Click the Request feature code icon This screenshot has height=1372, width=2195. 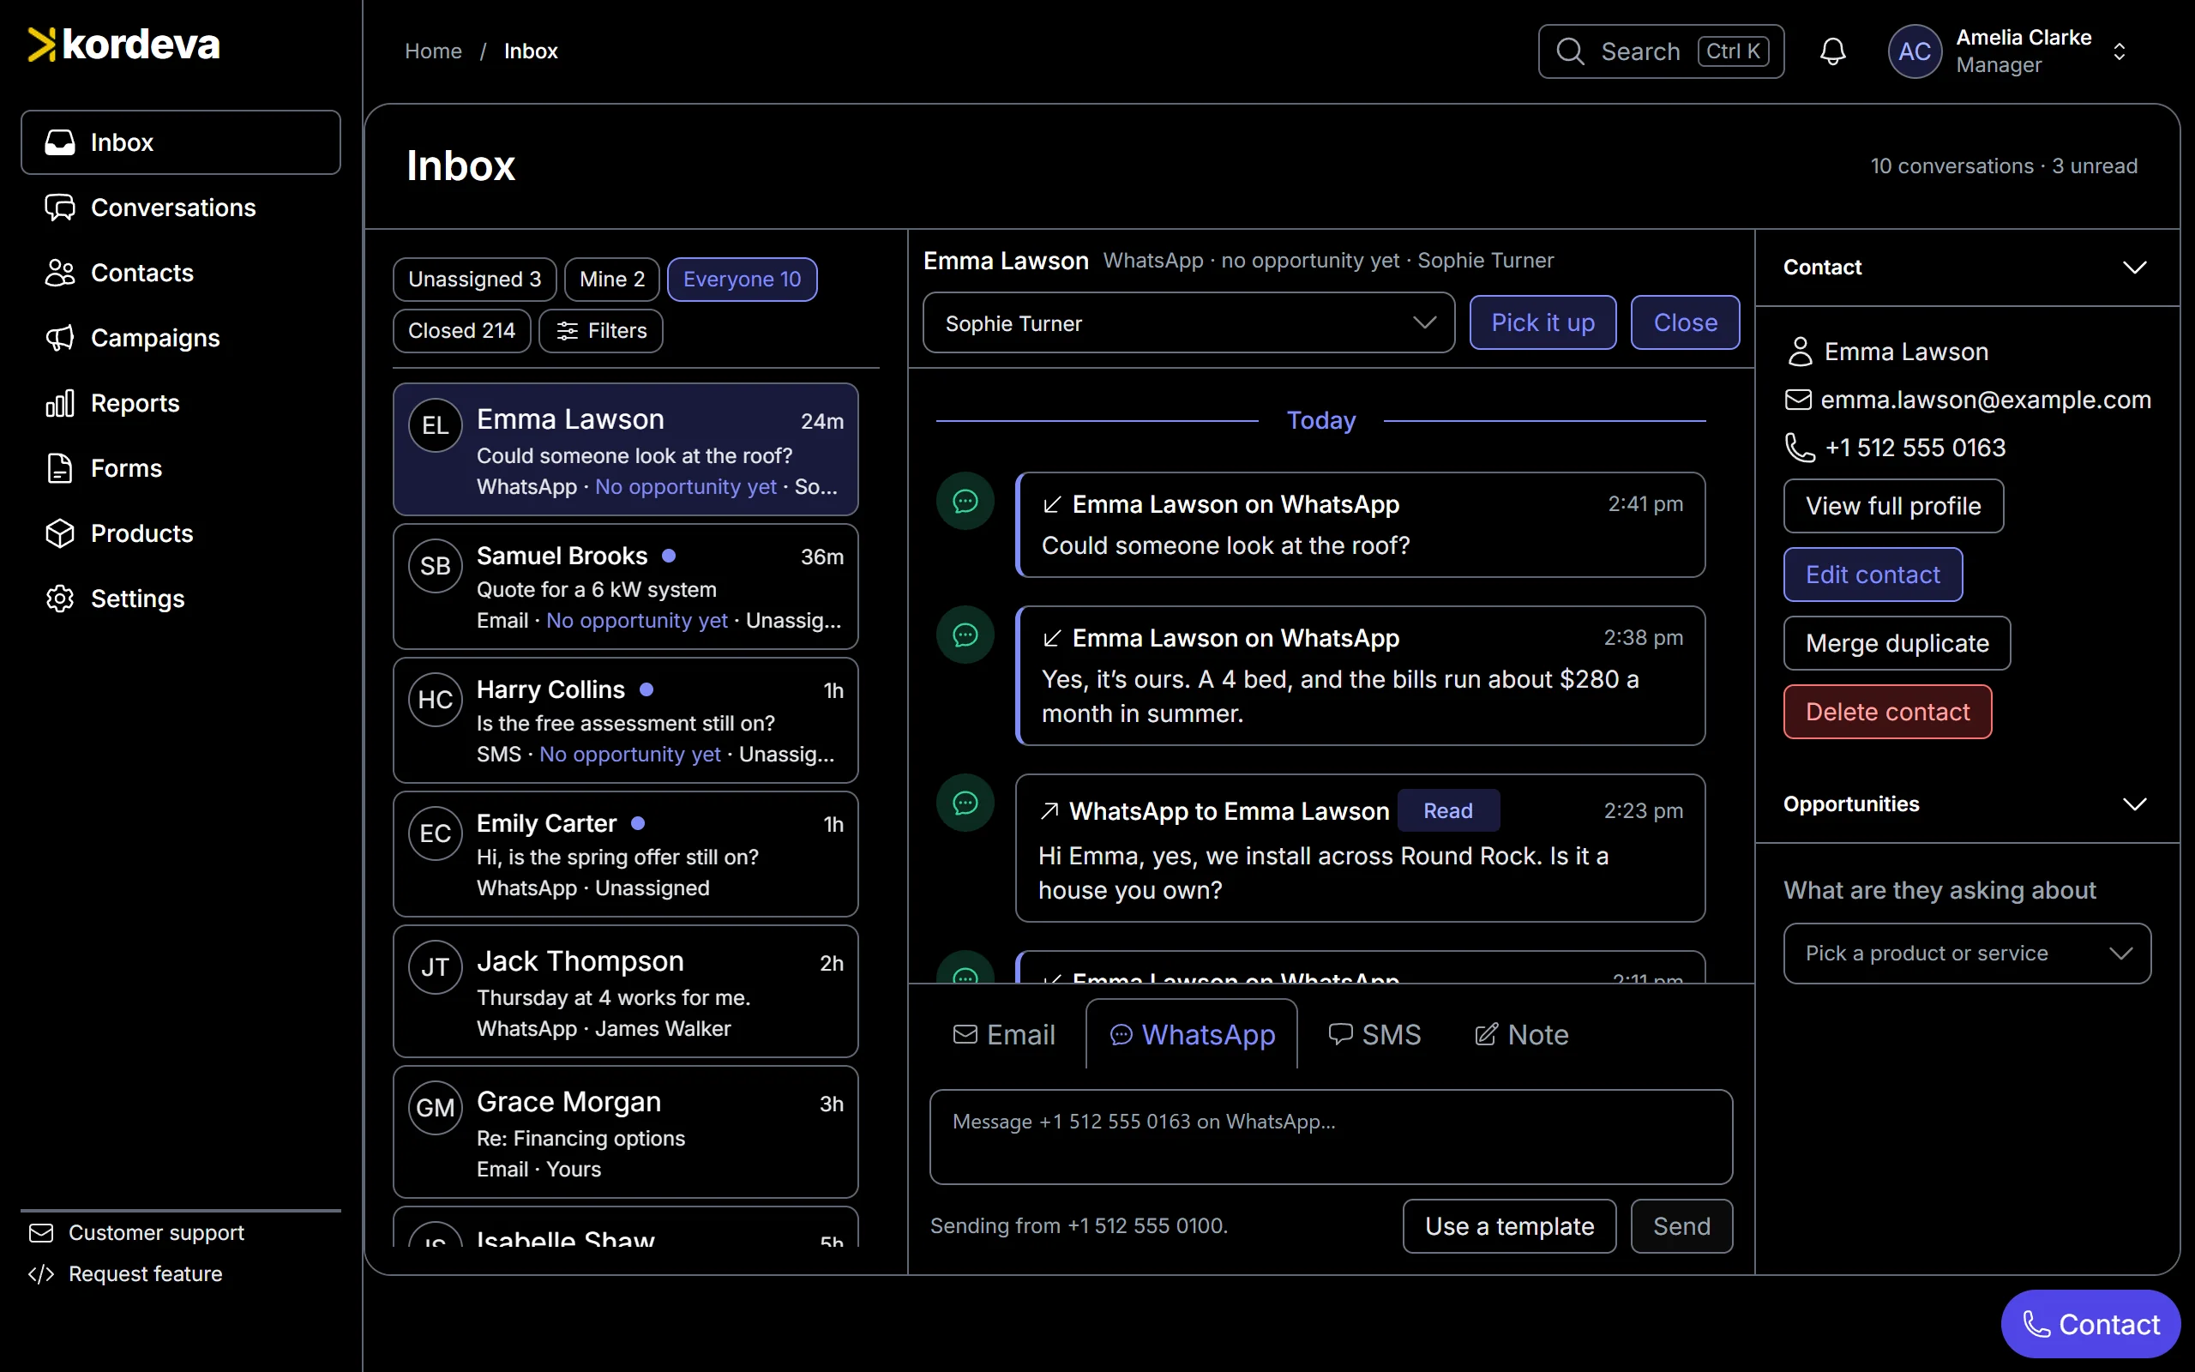click(x=41, y=1274)
